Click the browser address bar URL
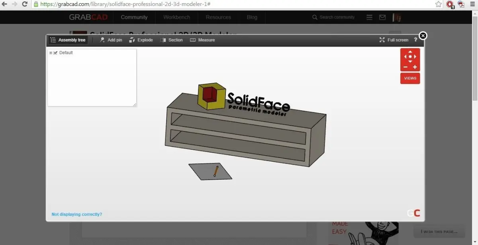This screenshot has height=245, width=478. (125, 4)
